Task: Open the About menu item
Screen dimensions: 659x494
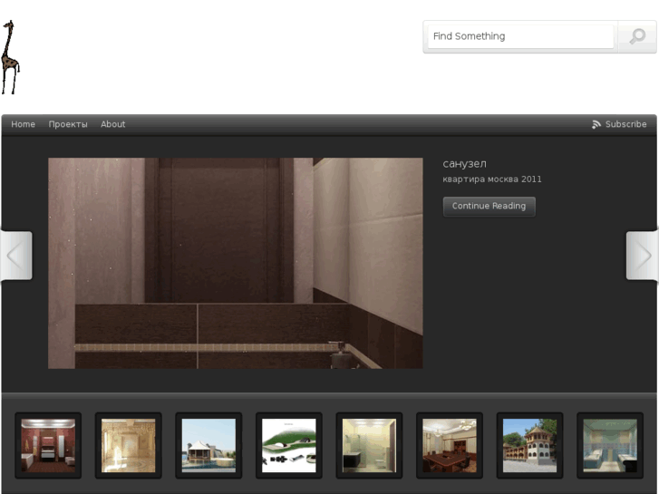Action: tap(112, 124)
